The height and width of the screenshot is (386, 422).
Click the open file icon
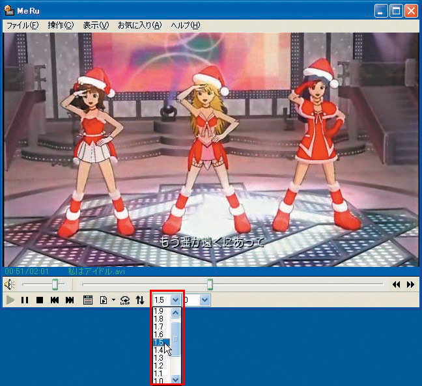click(x=104, y=300)
